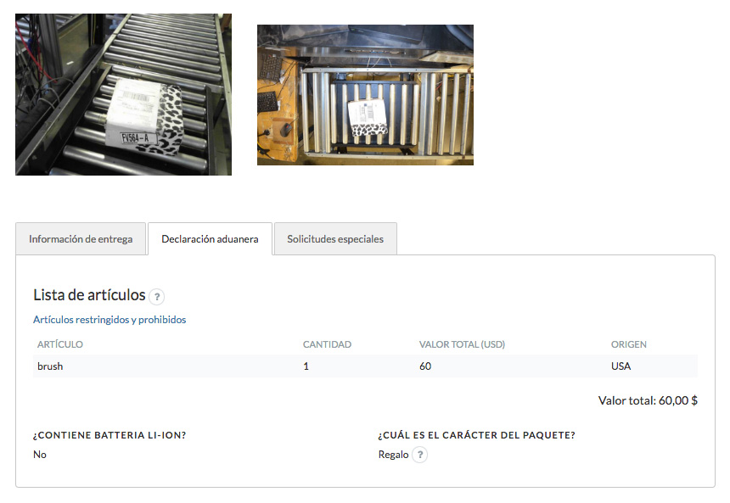This screenshot has height=503, width=730.
Task: Click the Valor total: 60,00 $ summary
Action: (x=647, y=400)
